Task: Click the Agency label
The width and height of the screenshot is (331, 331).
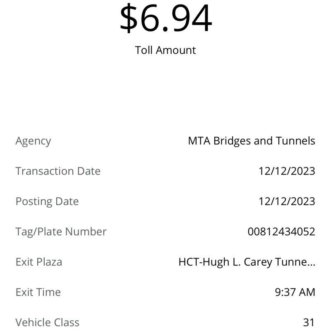Action: pyautogui.click(x=33, y=141)
